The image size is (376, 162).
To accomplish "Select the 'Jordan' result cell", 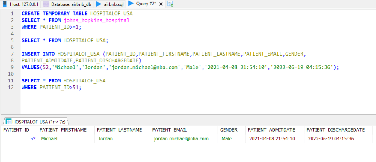I will click(122, 139).
